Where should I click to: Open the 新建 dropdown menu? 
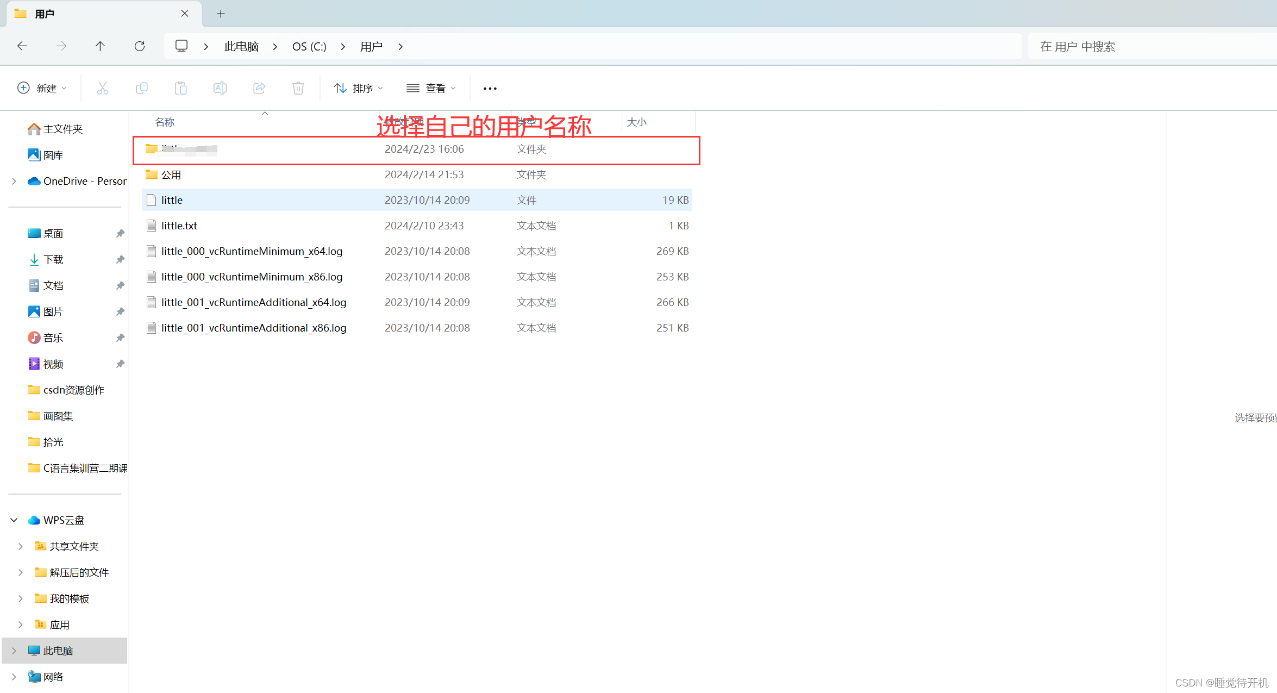click(42, 88)
